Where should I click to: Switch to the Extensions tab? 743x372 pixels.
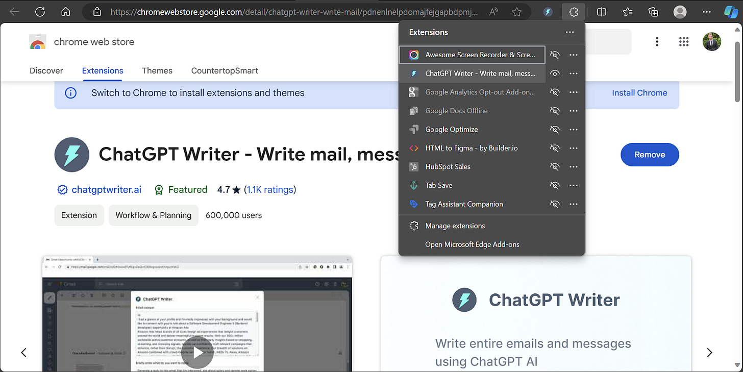(x=103, y=70)
